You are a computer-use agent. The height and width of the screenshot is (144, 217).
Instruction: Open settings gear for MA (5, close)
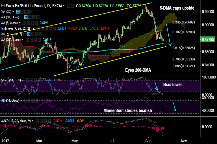[28, 23]
